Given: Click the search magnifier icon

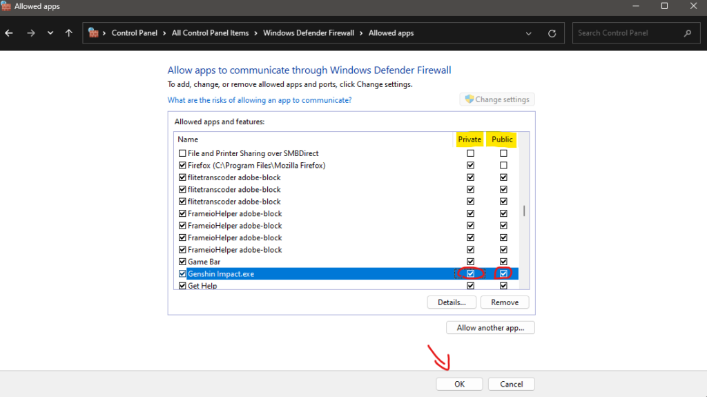Looking at the screenshot, I should pos(688,33).
